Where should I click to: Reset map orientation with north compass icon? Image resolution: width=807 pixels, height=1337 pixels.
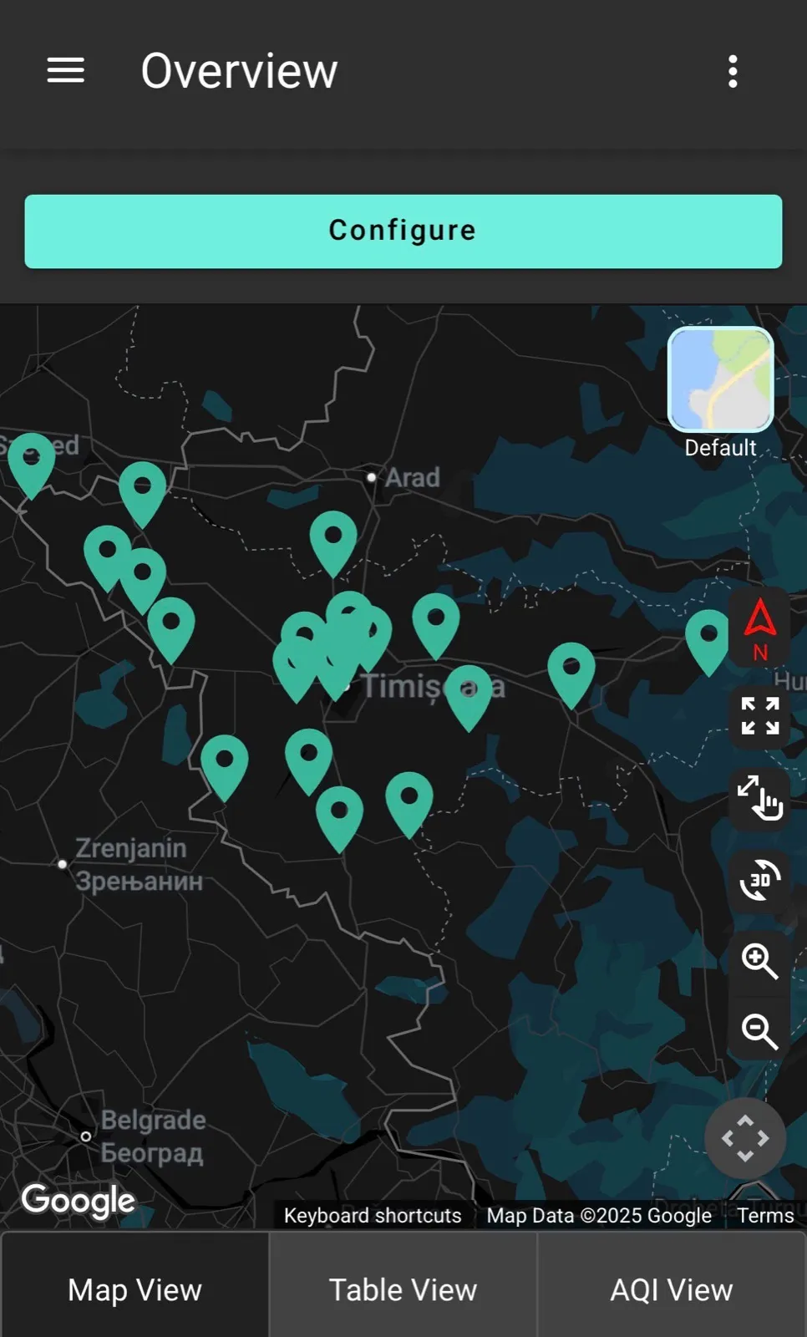(759, 630)
